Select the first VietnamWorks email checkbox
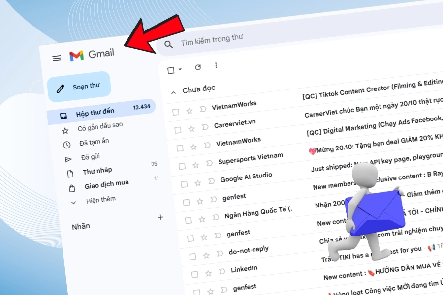Viewport: 443px width, 295px height. (176, 112)
